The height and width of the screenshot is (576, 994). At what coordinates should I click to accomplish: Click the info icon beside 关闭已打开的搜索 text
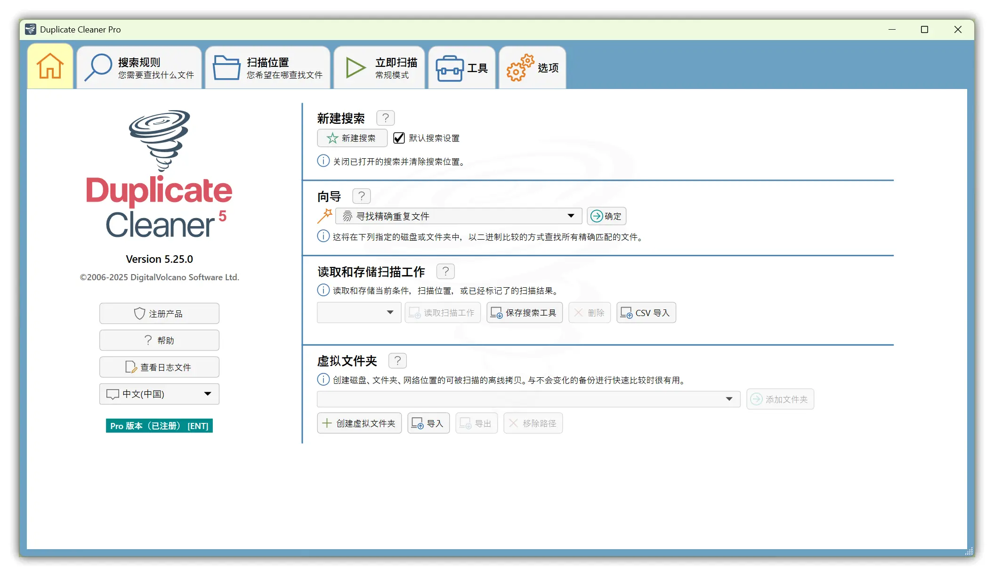(x=323, y=161)
